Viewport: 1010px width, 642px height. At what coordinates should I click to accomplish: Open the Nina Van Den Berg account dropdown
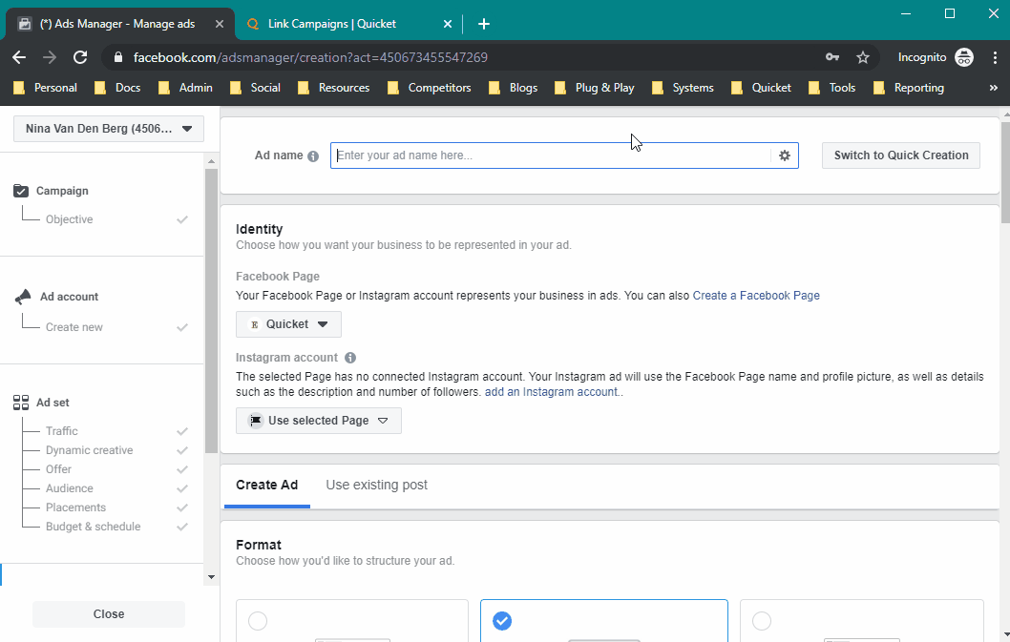tap(109, 129)
